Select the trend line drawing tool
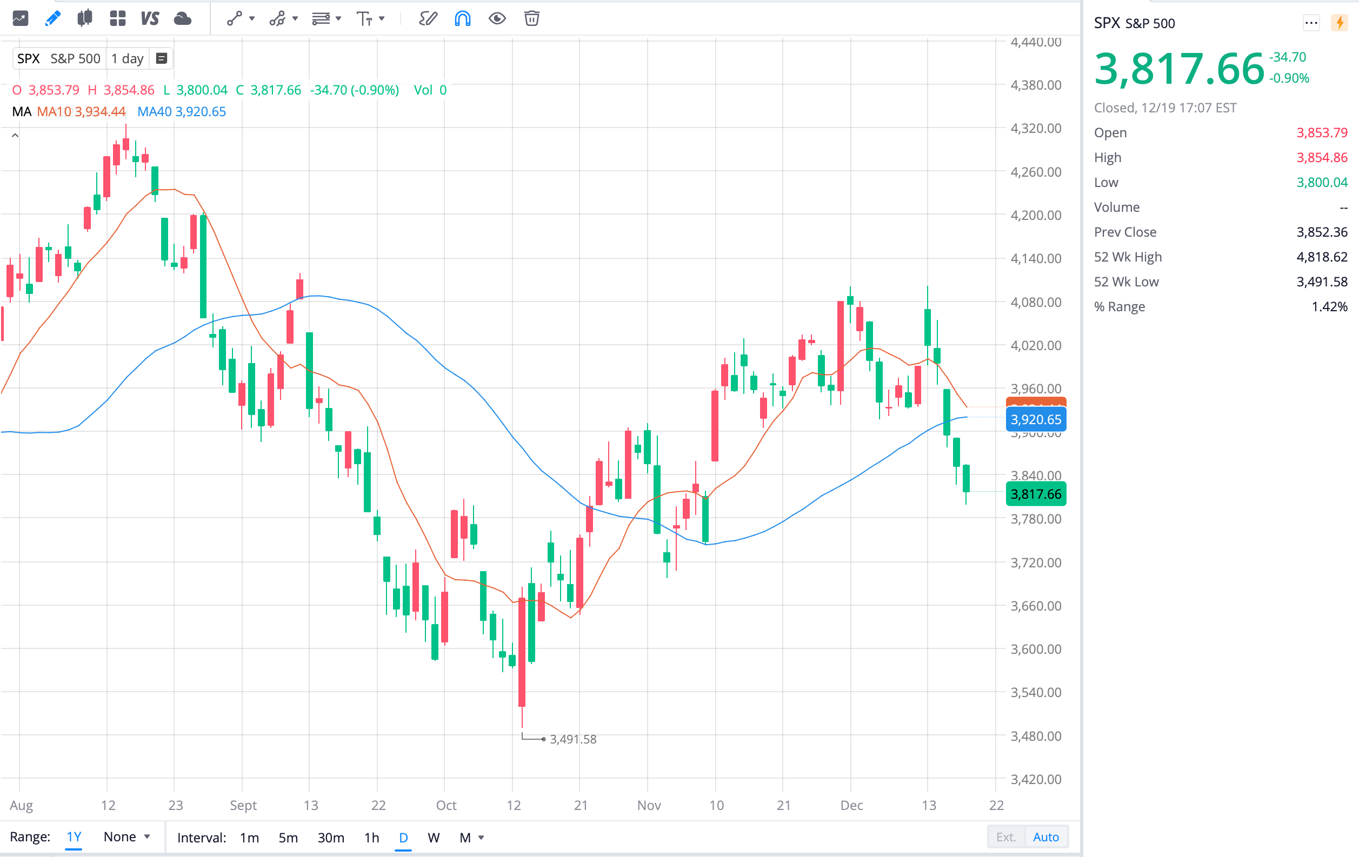Viewport: 1359px width, 857px height. (x=234, y=18)
